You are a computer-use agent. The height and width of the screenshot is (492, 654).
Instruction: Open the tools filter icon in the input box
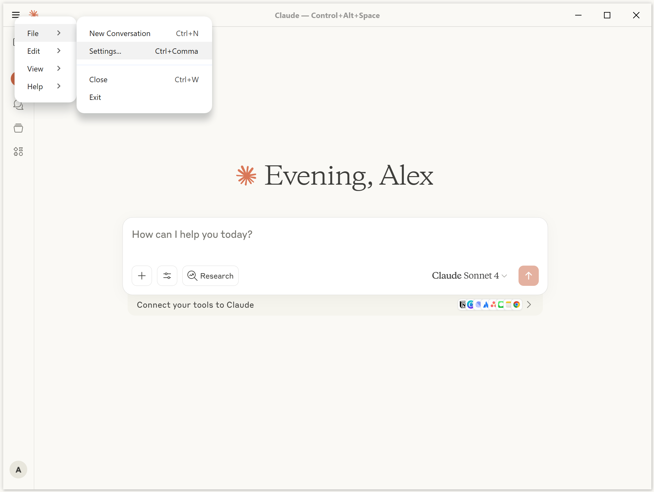coord(167,275)
